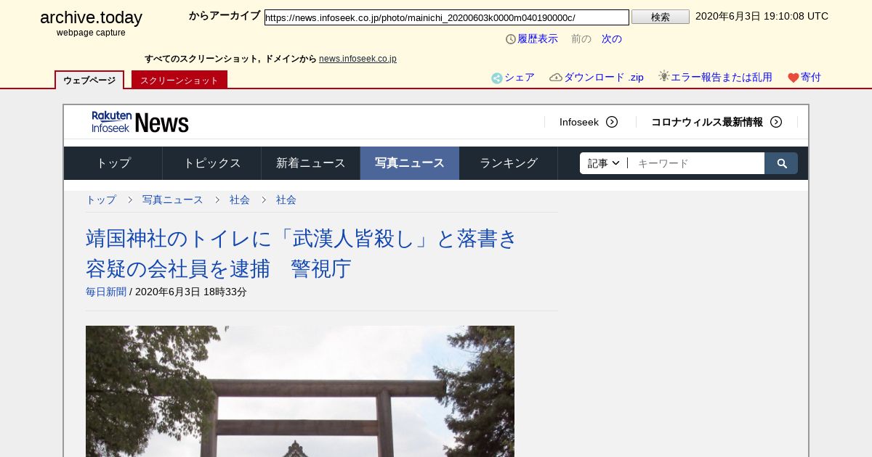This screenshot has height=457, width=872.
Task: Click the cloud download icon
Action: (x=556, y=78)
